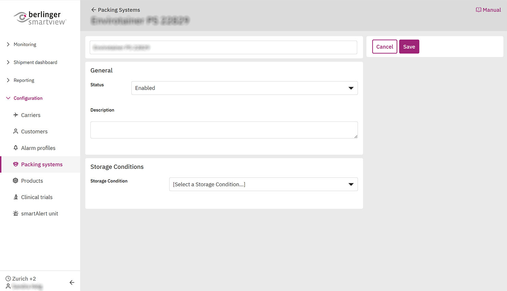The image size is (507, 291).
Task: Click the packing system name field
Action: pyautogui.click(x=223, y=47)
